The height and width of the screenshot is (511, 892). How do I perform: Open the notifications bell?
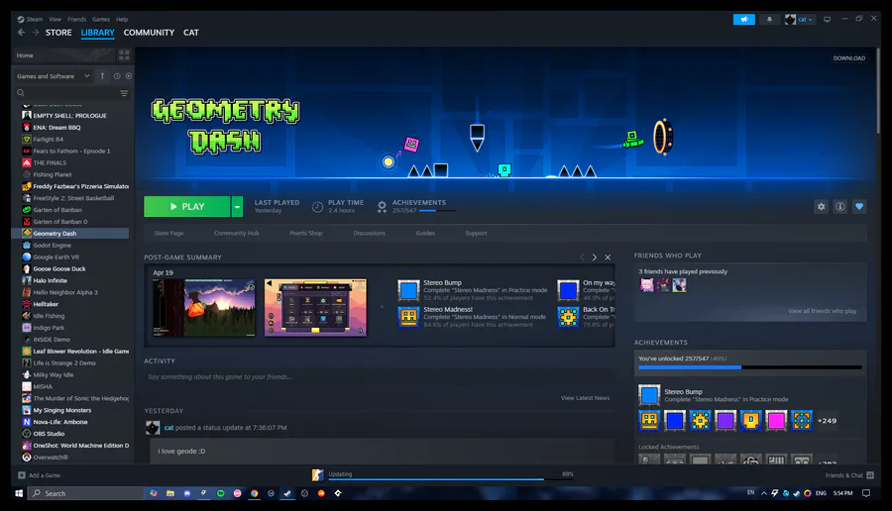(x=769, y=20)
